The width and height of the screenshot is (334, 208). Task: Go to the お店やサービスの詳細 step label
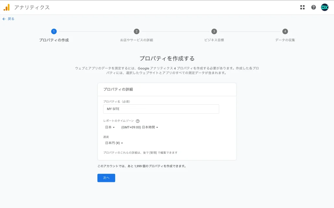coord(137,40)
